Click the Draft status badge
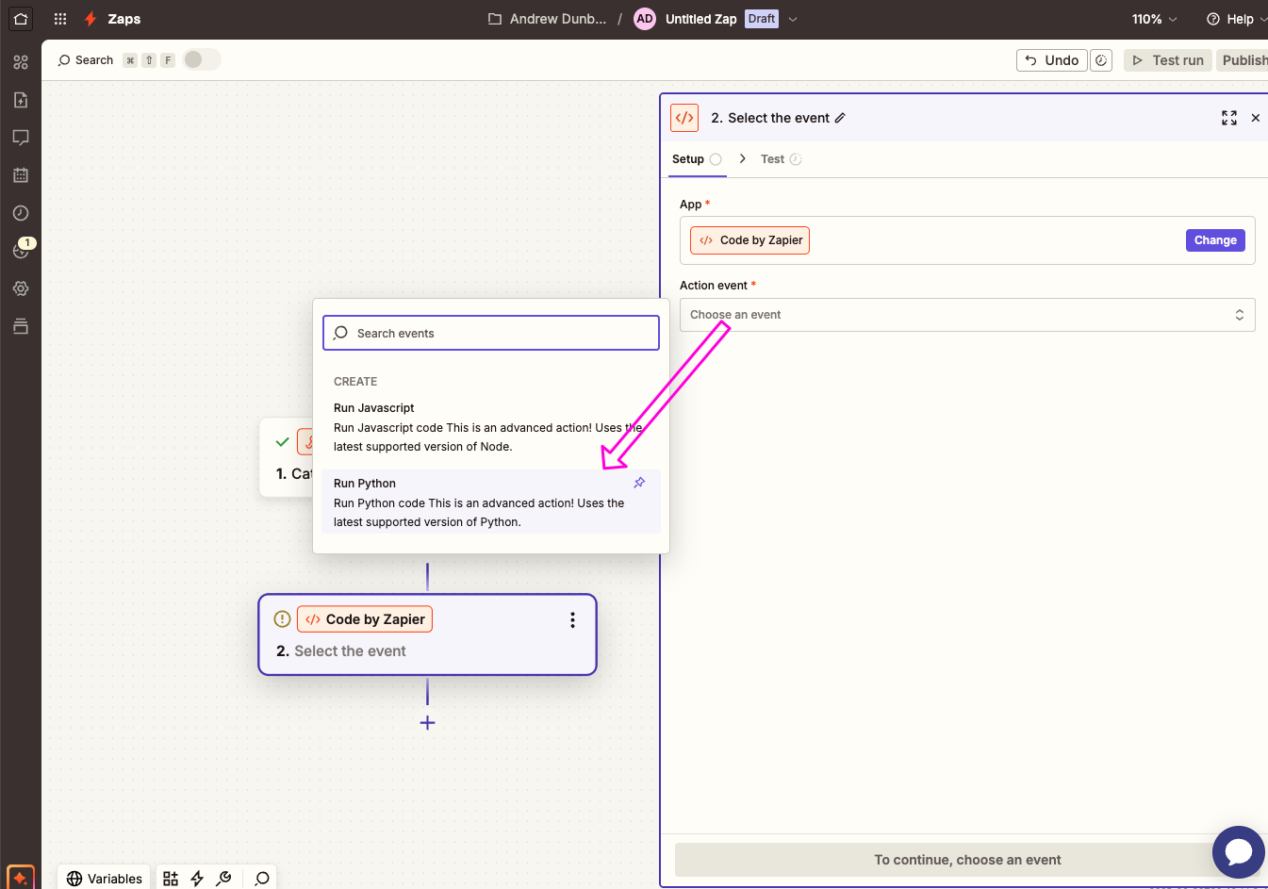Viewport: 1268px width, 889px height. click(762, 19)
